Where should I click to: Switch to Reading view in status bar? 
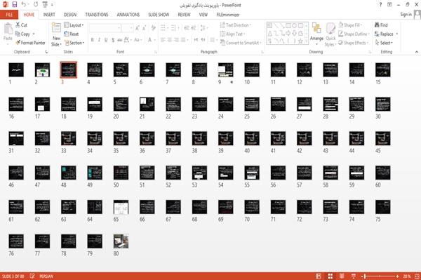pos(342,276)
